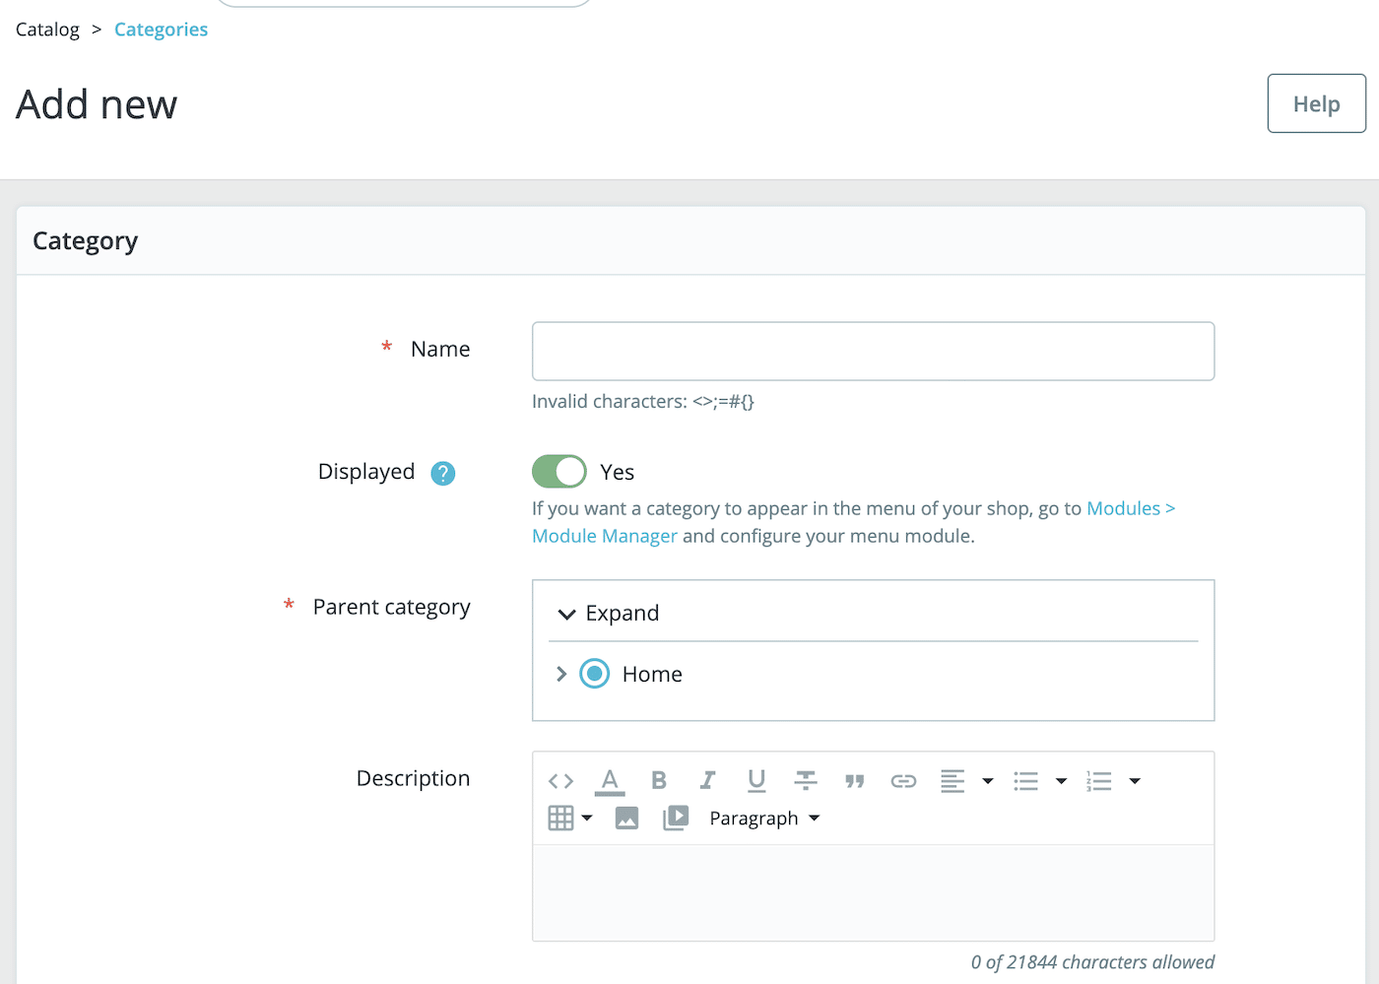Focus the category Name input field
1379x984 pixels.
pos(873,351)
